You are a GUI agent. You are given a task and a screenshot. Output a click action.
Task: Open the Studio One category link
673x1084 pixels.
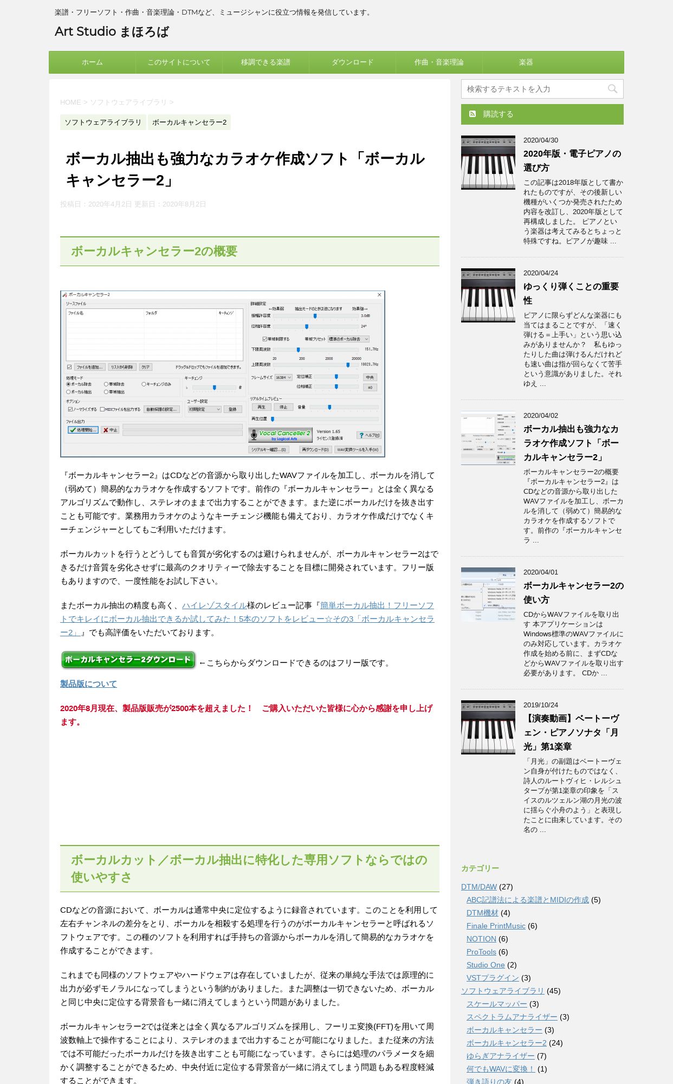click(x=486, y=965)
